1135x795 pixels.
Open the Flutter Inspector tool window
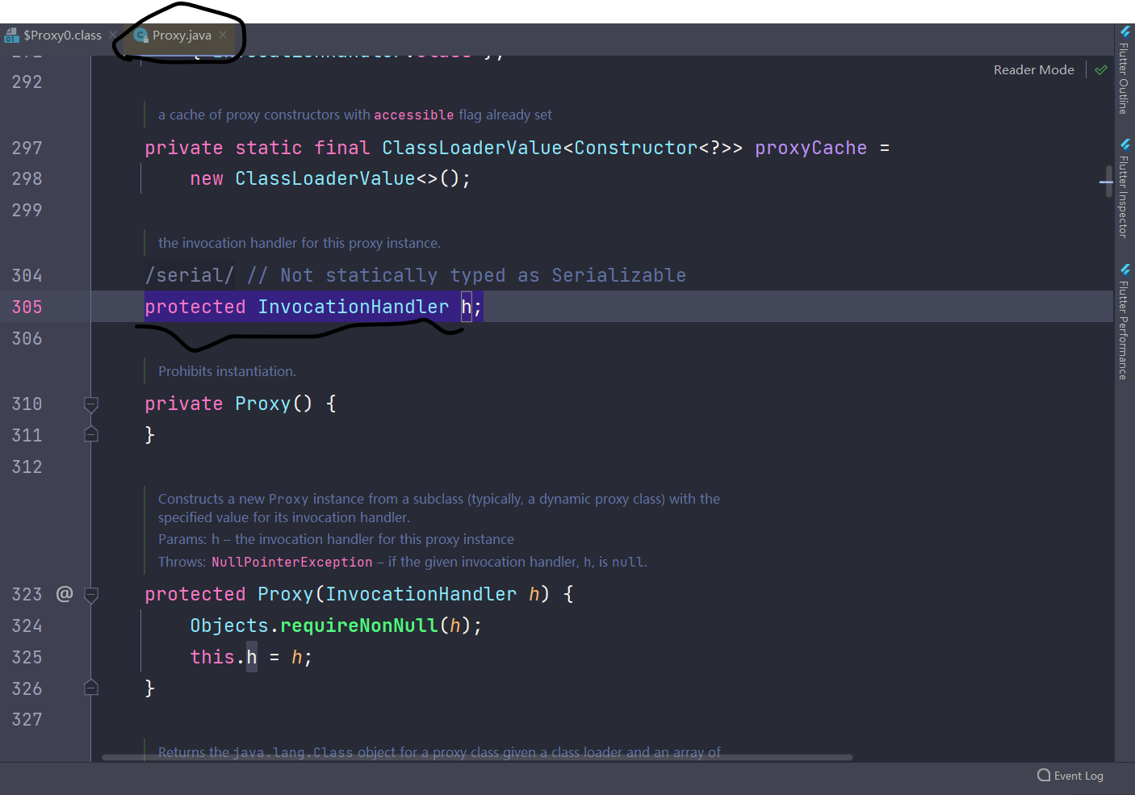(1124, 189)
